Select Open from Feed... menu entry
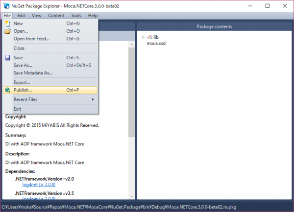 [50, 39]
